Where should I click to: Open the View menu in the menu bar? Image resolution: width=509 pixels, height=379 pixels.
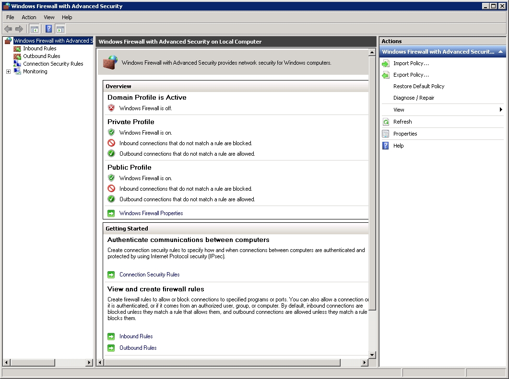[49, 17]
